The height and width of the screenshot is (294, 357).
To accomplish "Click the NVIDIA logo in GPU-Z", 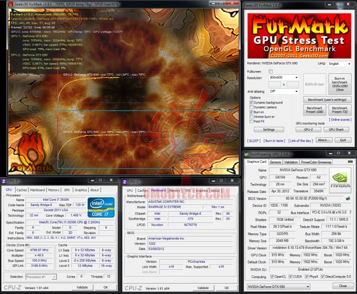I will click(x=340, y=180).
